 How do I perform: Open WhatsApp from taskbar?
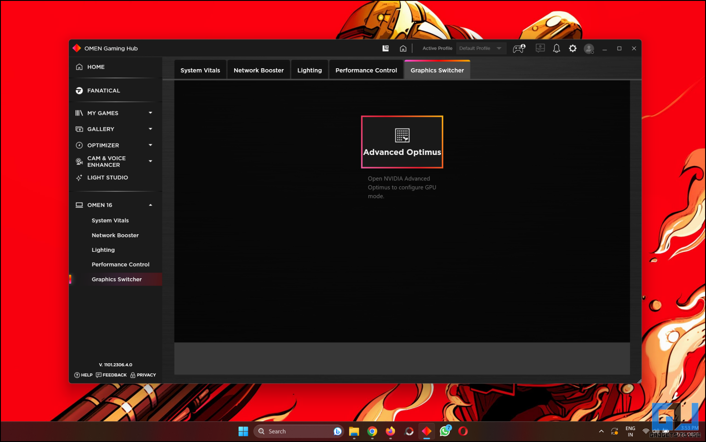tap(445, 431)
